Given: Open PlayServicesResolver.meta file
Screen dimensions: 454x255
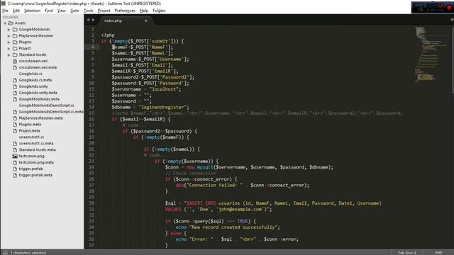Looking at the screenshot, I should 41,118.
